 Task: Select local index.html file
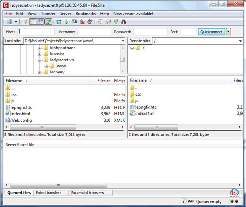tap(21, 114)
